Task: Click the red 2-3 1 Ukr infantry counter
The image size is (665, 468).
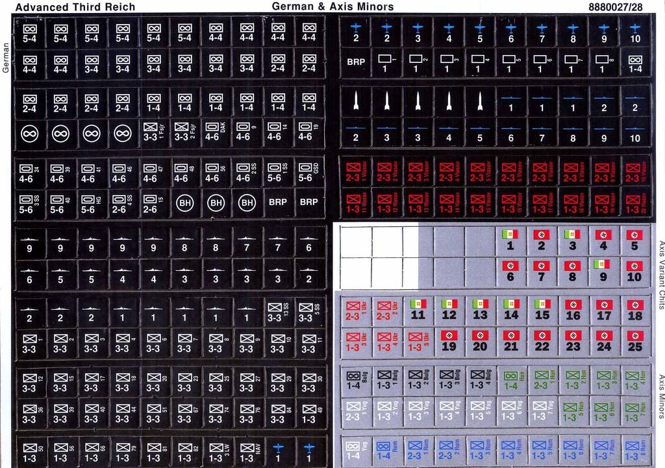Action: (x=356, y=310)
